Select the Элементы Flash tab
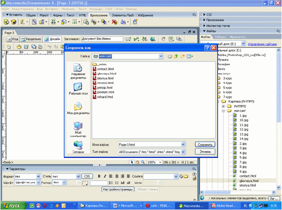The height and width of the screenshot is (210, 282). coord(123,16)
